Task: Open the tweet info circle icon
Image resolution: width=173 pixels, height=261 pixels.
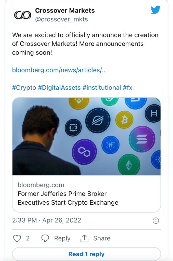Action: point(156,221)
